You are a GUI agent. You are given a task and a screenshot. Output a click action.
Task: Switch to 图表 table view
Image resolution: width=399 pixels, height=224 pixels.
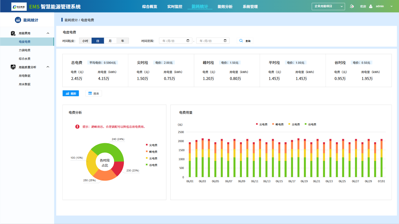93,94
